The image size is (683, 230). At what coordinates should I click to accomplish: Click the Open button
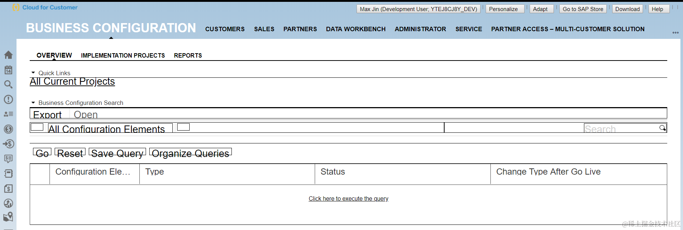tap(86, 114)
